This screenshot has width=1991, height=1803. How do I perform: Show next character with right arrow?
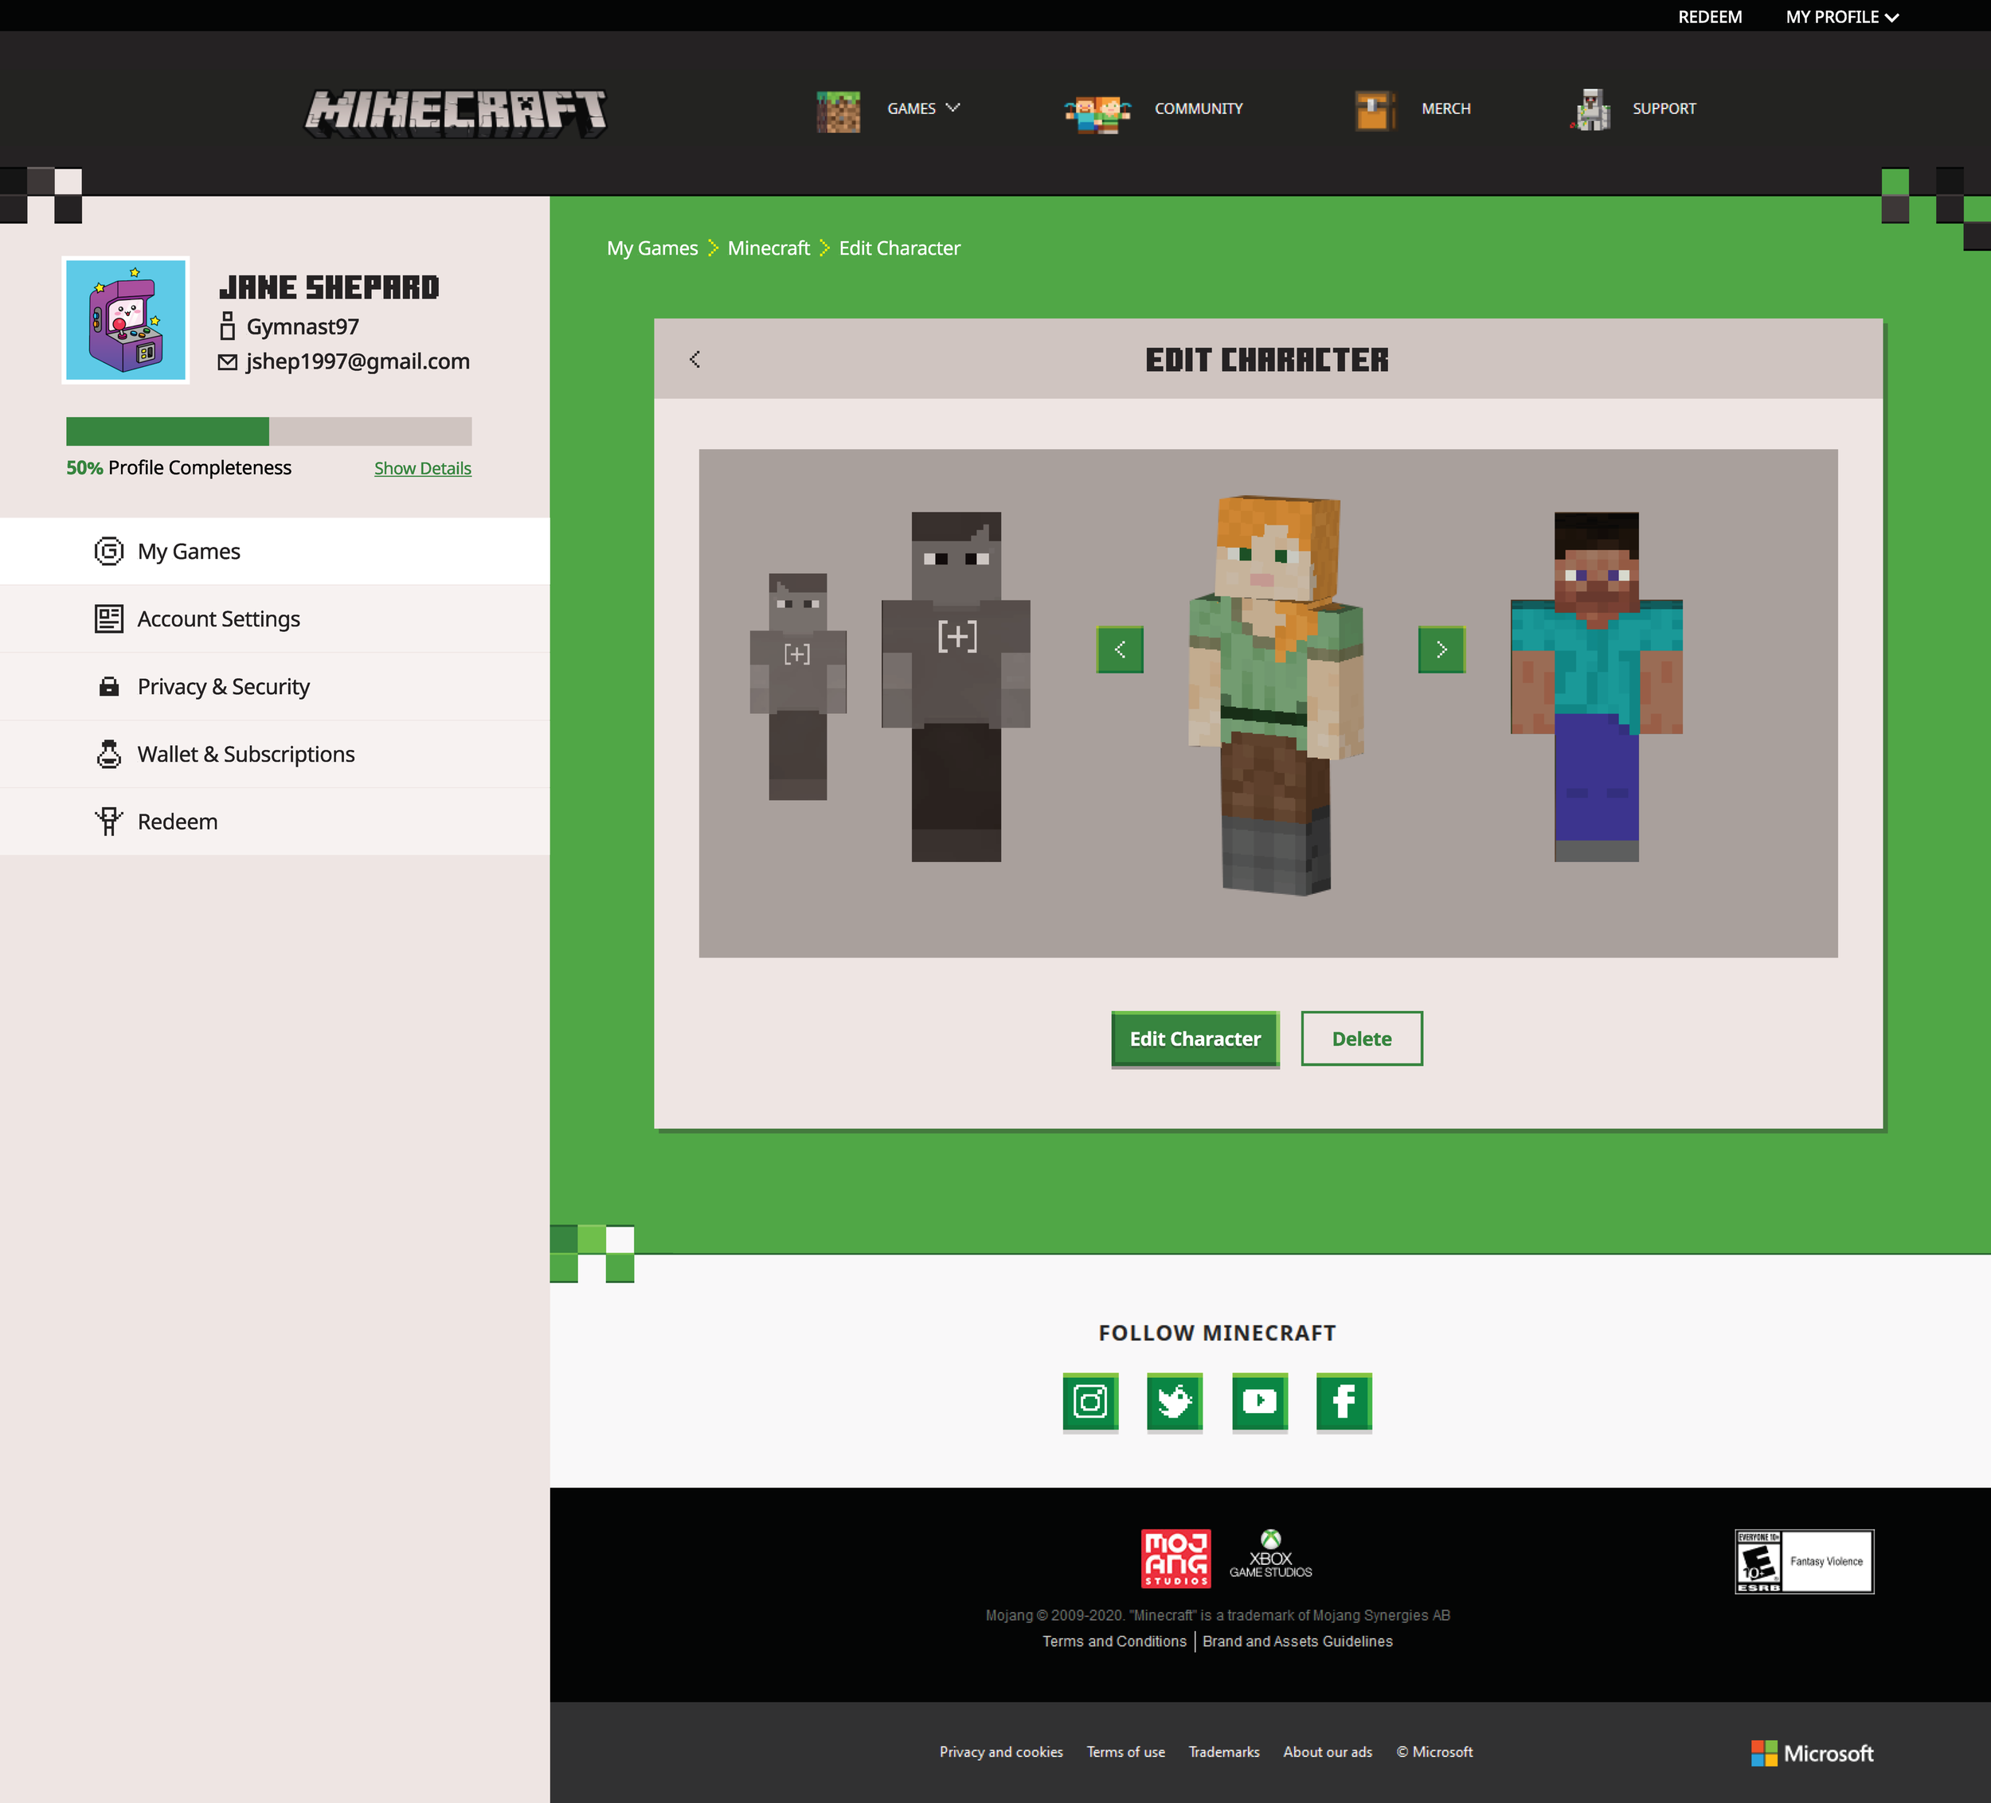click(1441, 649)
